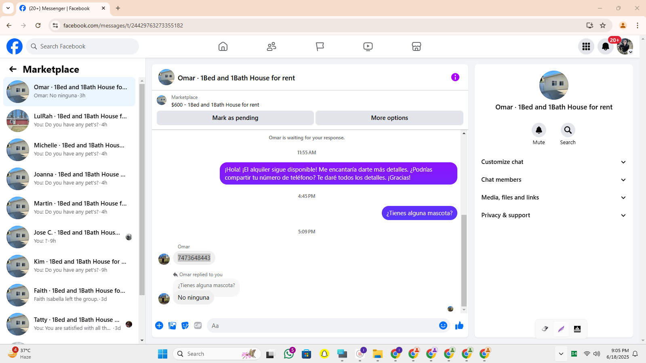This screenshot has height=363, width=646.
Task: Click the chat messages scrollbar thumb
Action: tap(464, 260)
